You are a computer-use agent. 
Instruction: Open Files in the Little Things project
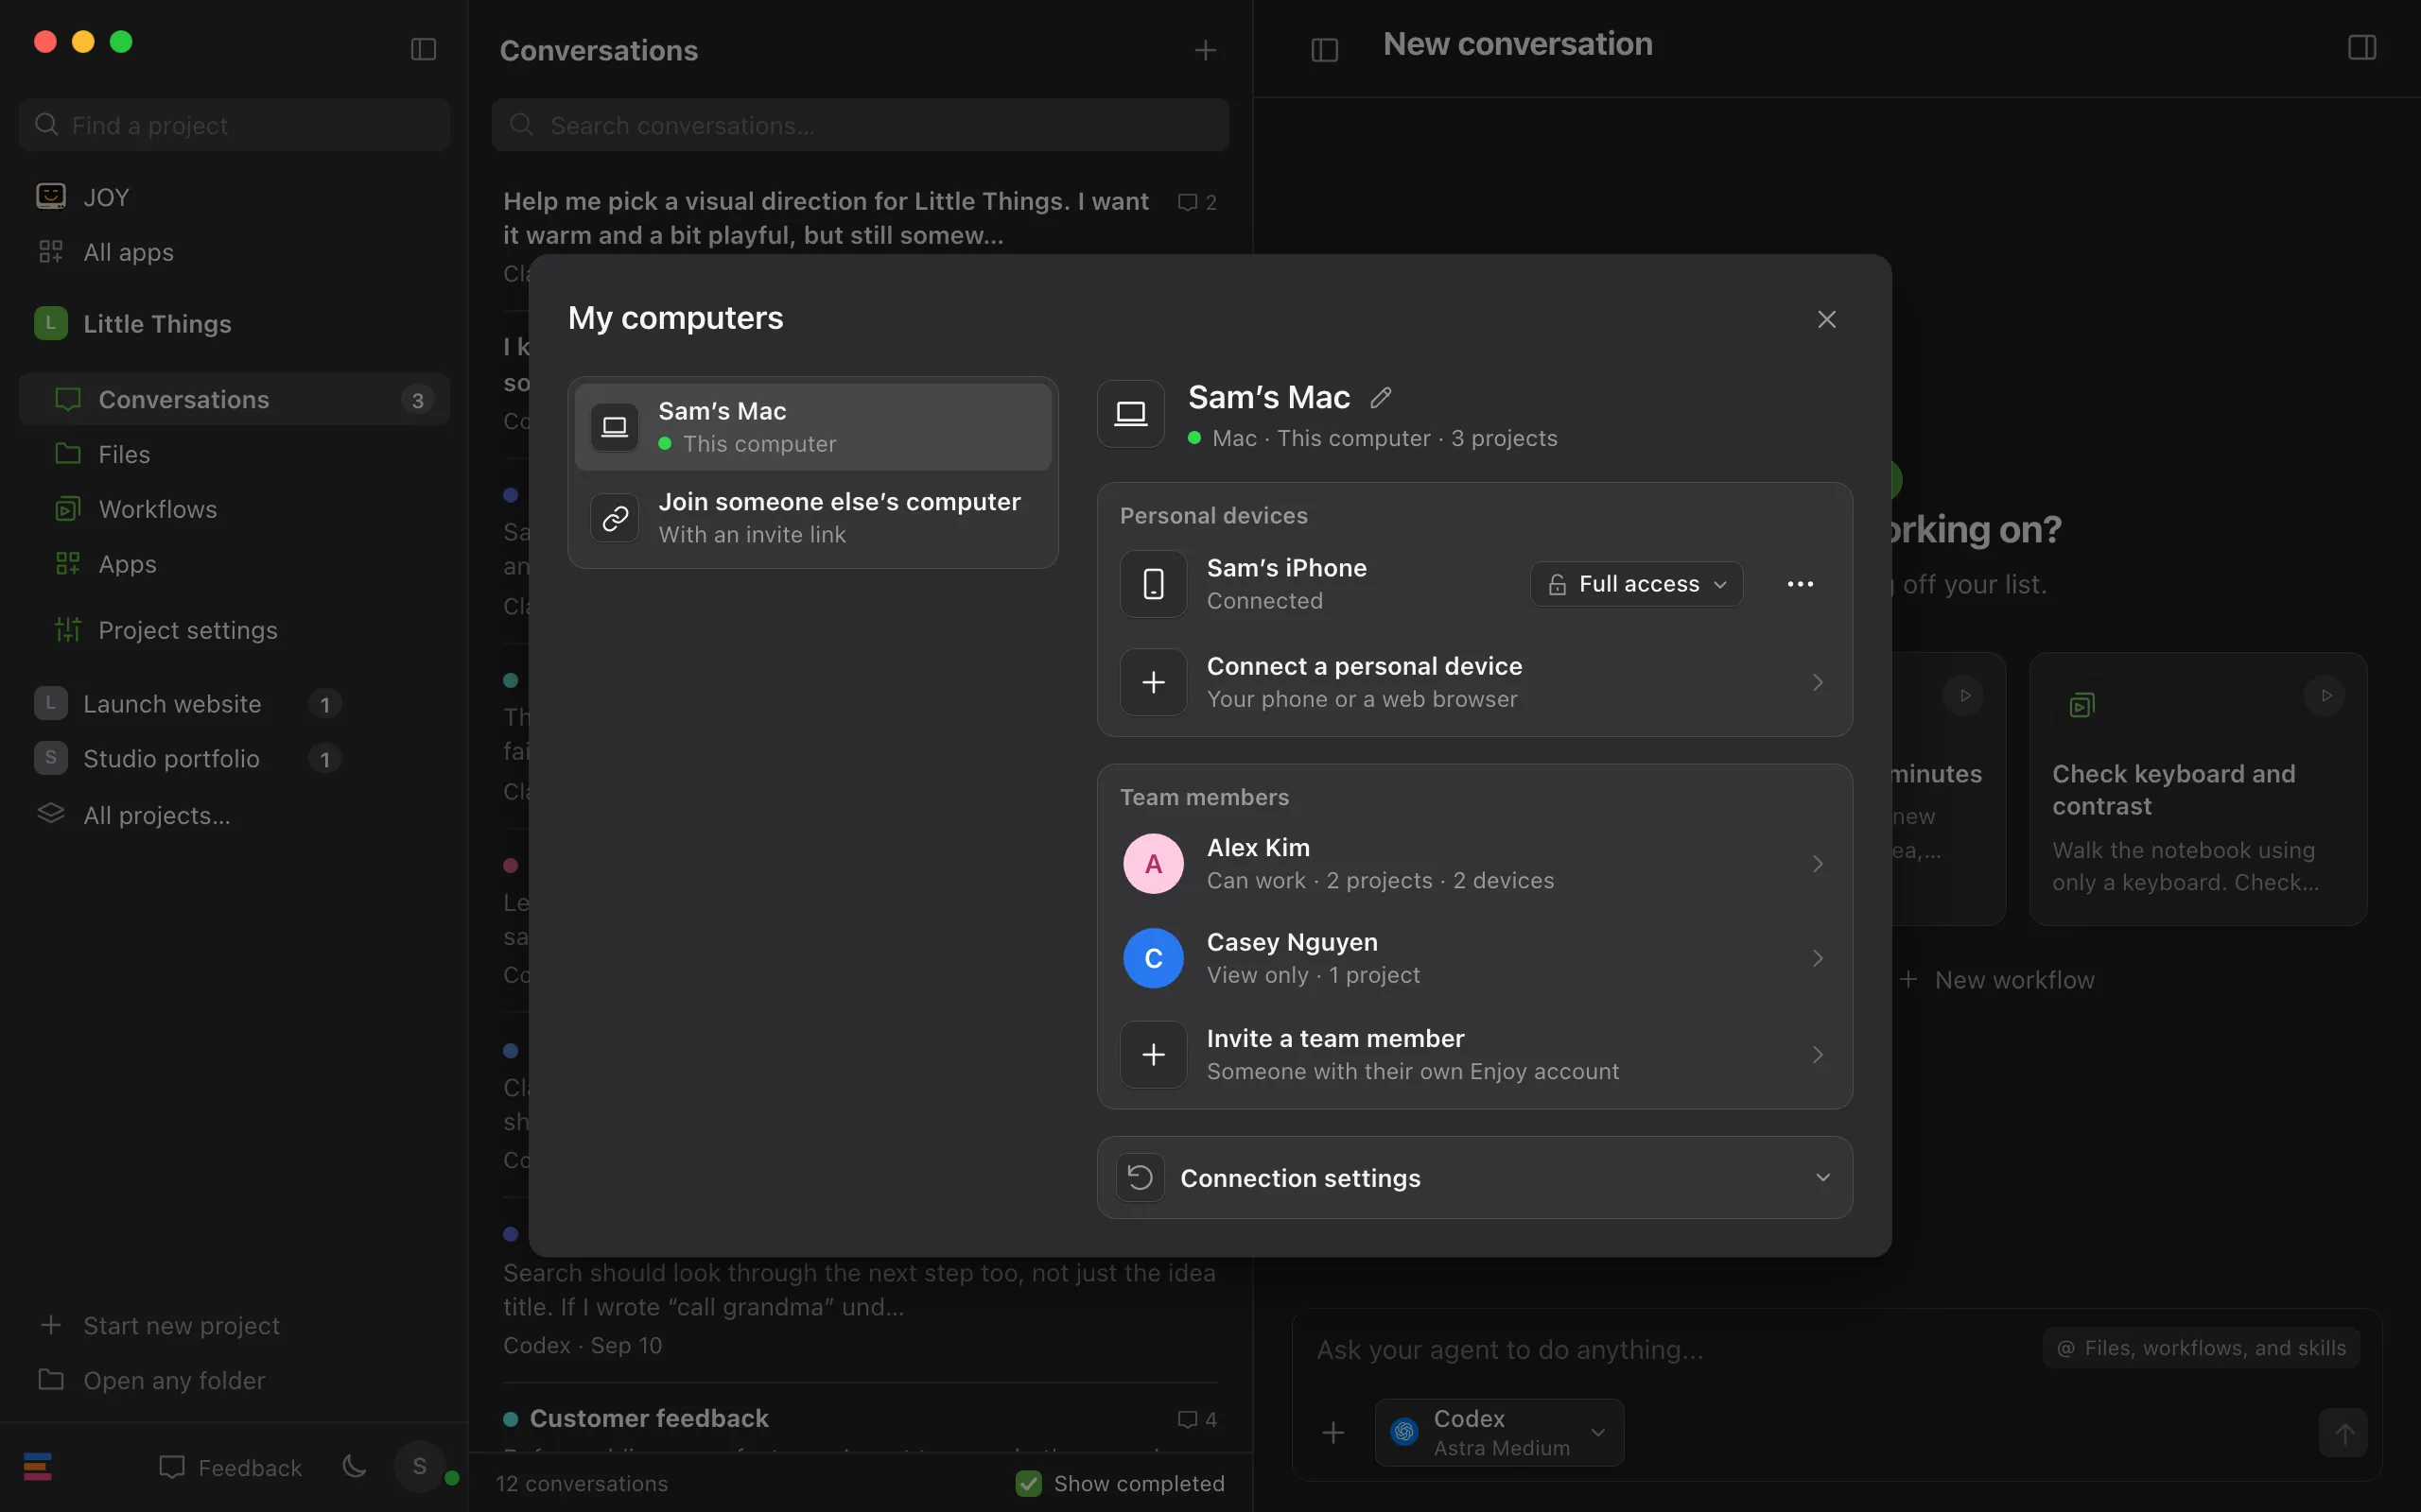(x=235, y=454)
